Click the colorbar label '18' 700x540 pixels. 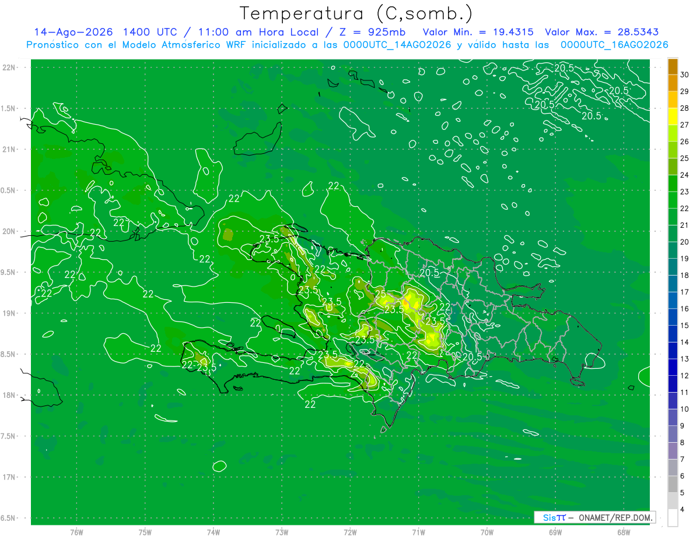(x=685, y=275)
